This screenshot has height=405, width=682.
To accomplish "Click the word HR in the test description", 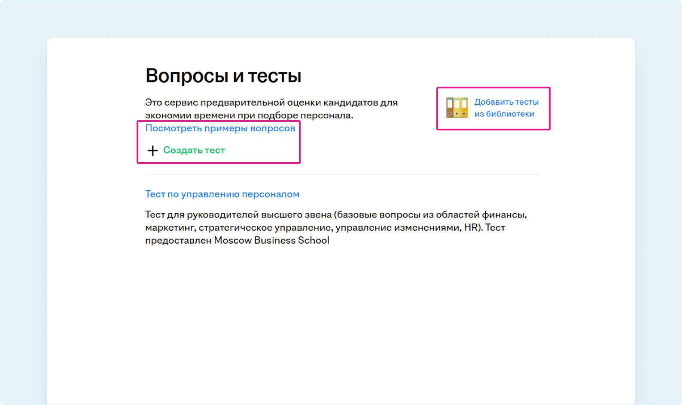I will tap(471, 227).
